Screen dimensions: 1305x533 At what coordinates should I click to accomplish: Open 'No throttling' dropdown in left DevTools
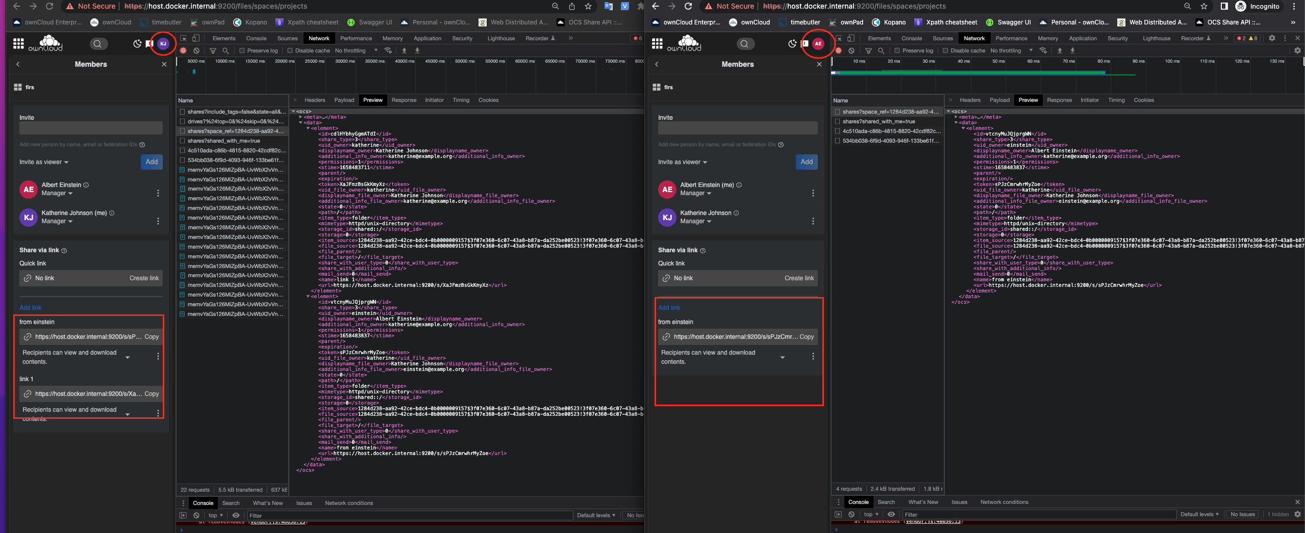click(356, 50)
